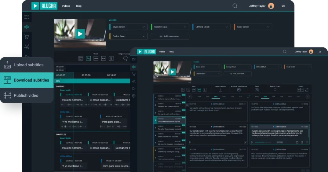Open the Blog link in back window header
Image resolution: width=328 pixels, height=172 pixels.
pyautogui.click(x=79, y=6)
